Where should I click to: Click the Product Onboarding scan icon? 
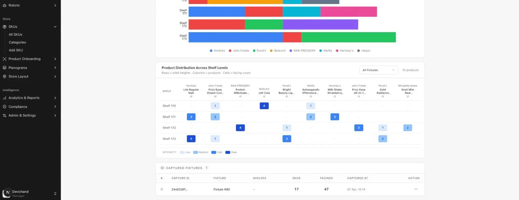(4, 59)
